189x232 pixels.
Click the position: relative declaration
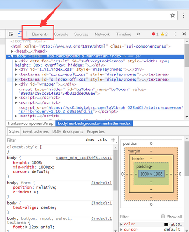coord(35,187)
